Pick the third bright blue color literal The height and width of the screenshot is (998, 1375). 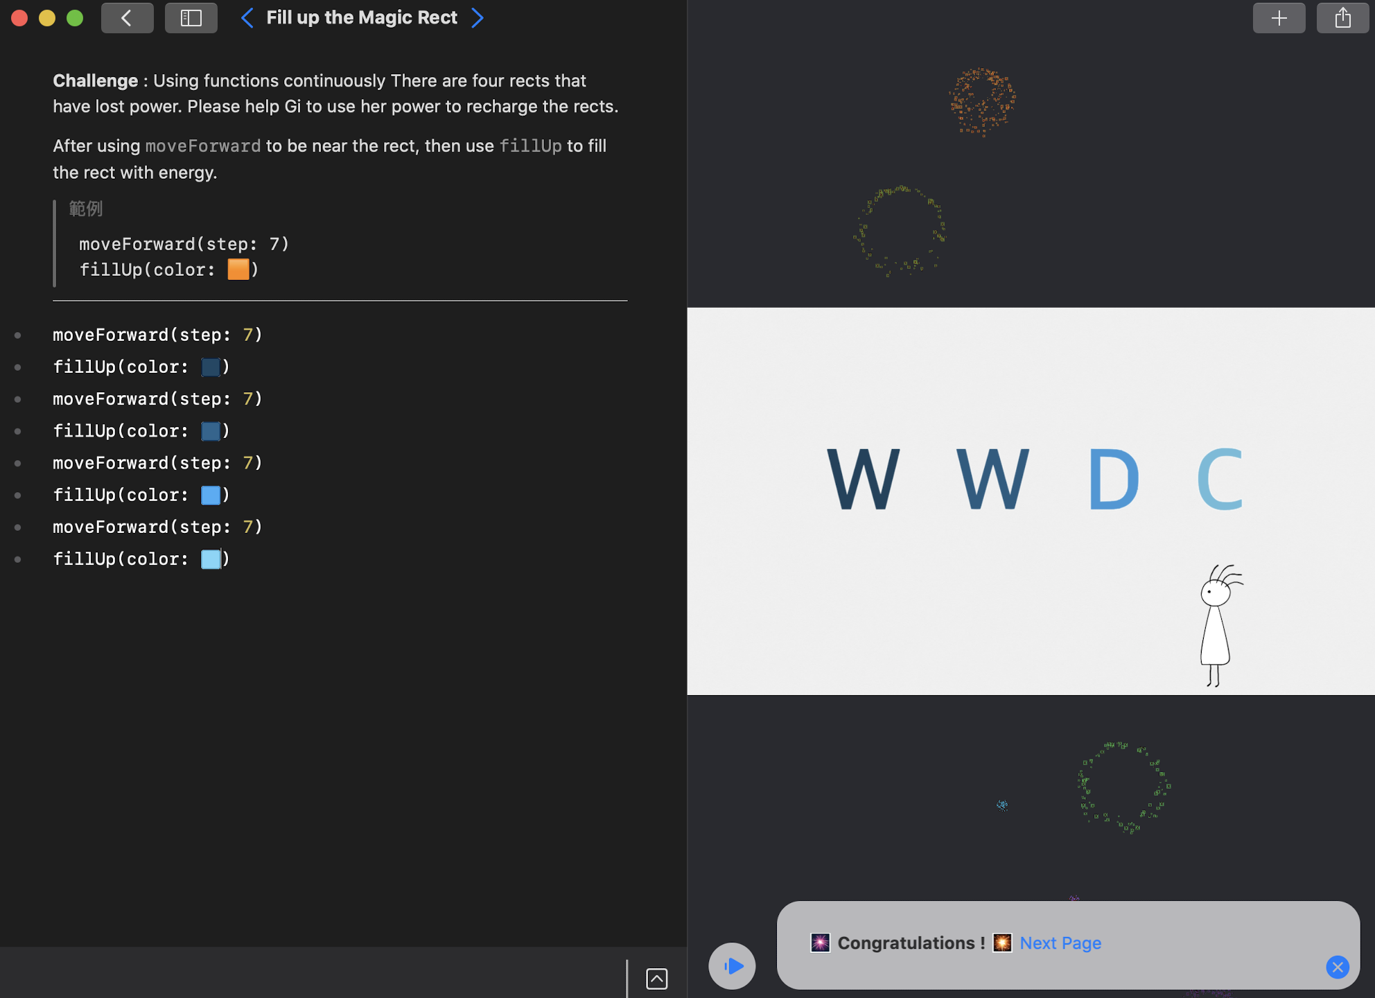point(211,495)
